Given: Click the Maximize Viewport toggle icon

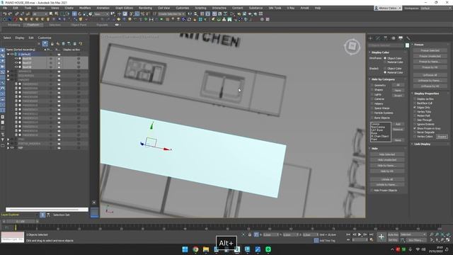Looking at the screenshot, I should click(448, 240).
